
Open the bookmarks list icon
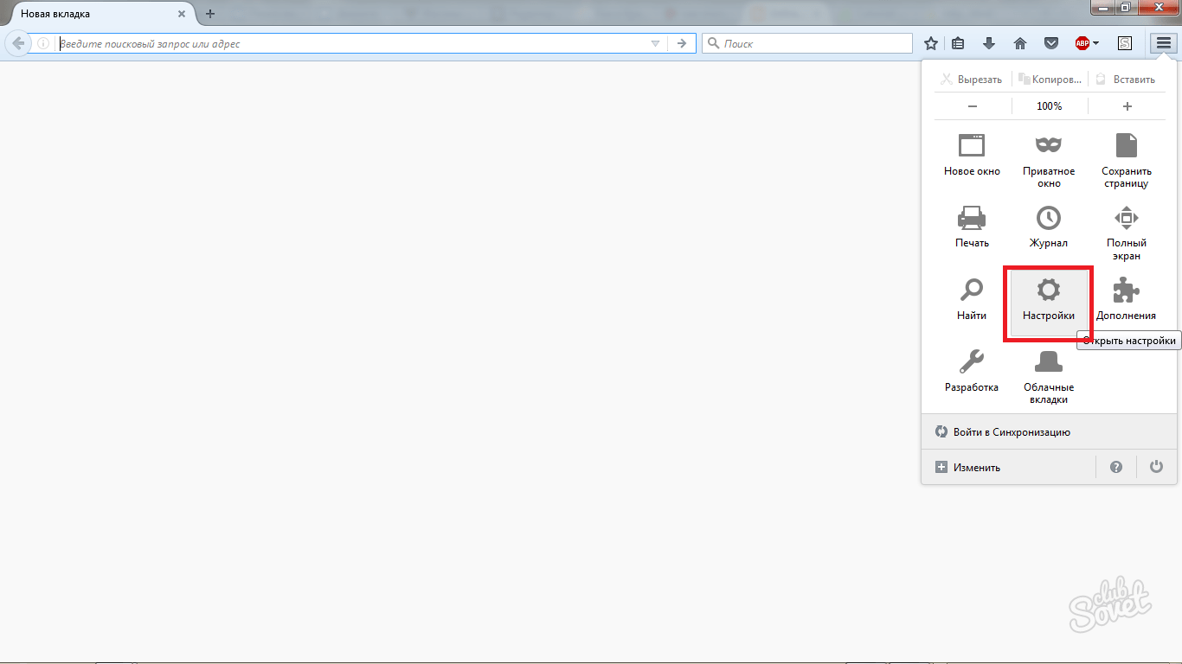click(958, 43)
